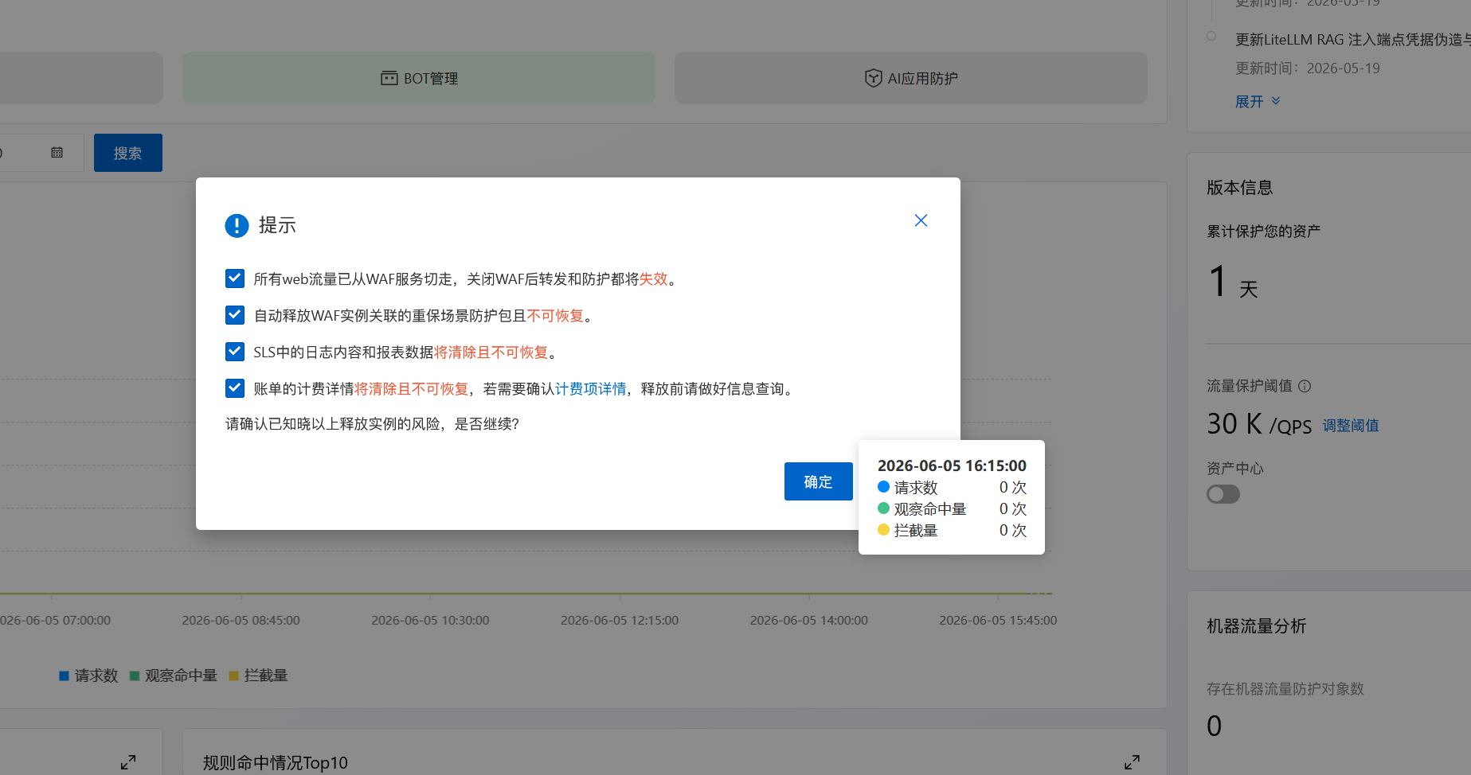
Task: Click the blue exclamation icon beside 提示
Action: (237, 226)
